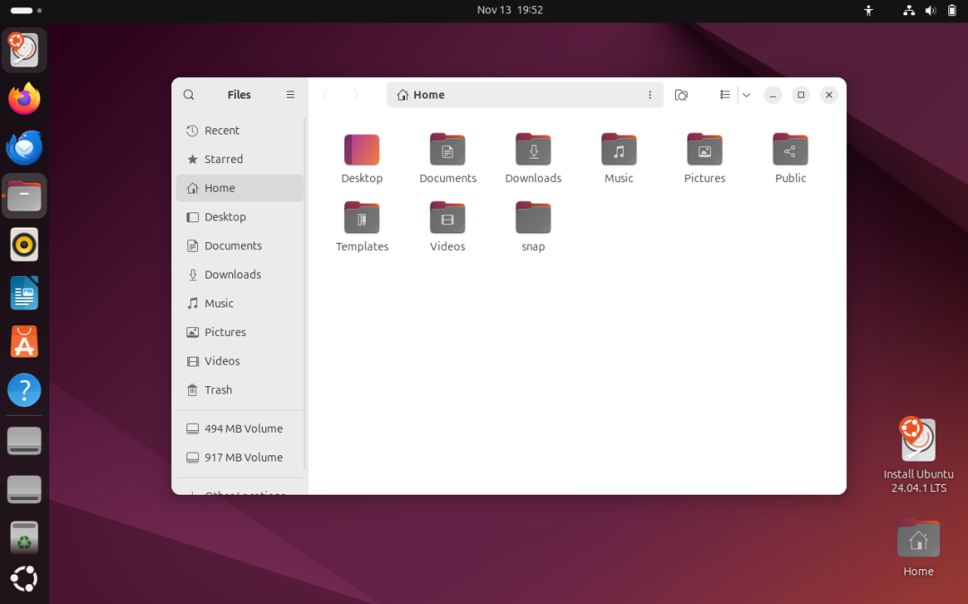Open the Trash in the sidebar
This screenshot has height=604, width=968.
tap(218, 390)
